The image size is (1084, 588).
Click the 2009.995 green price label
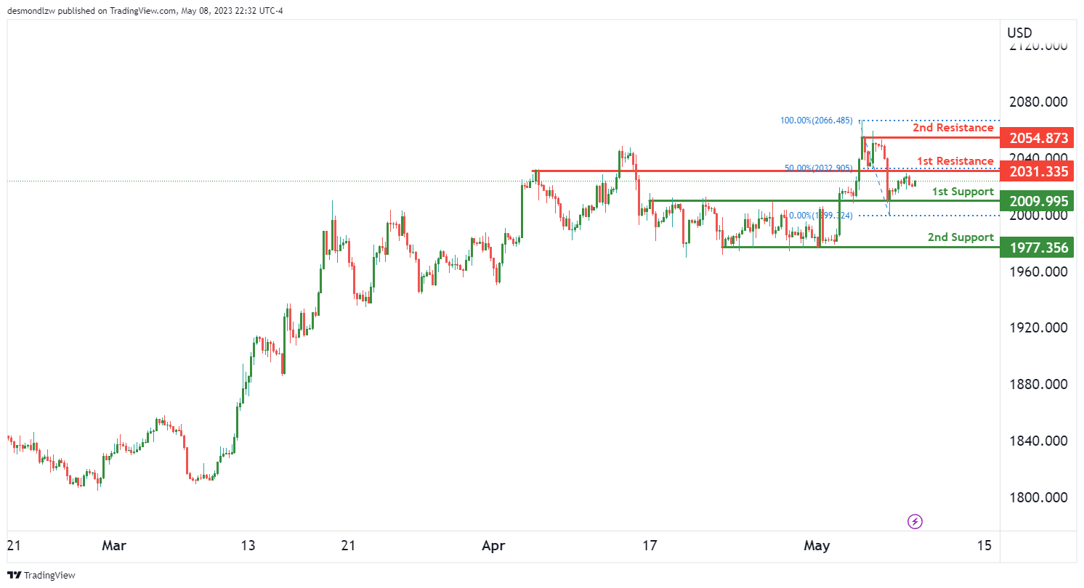1036,200
